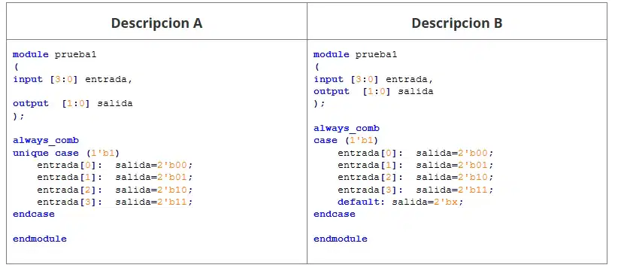
Task: Click 'entrada[3]' line in Descripcion B
Action: [x=416, y=190]
